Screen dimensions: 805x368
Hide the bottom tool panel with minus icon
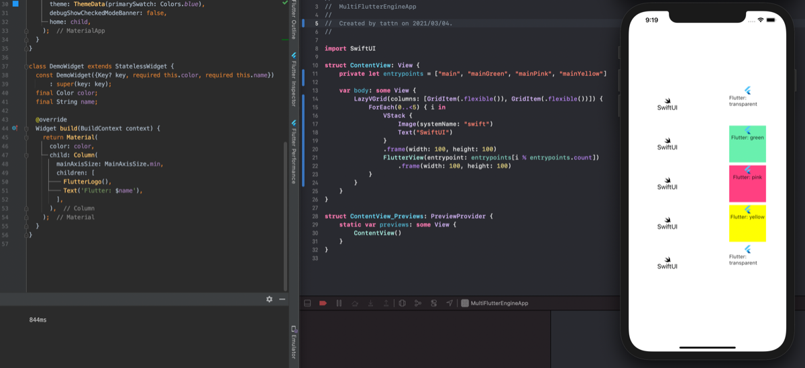point(282,299)
